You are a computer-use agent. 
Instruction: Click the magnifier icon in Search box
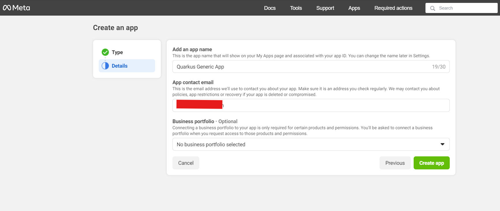[x=432, y=8]
